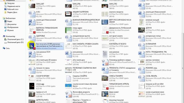Select the А В 1 Word document icon

point(32,14)
